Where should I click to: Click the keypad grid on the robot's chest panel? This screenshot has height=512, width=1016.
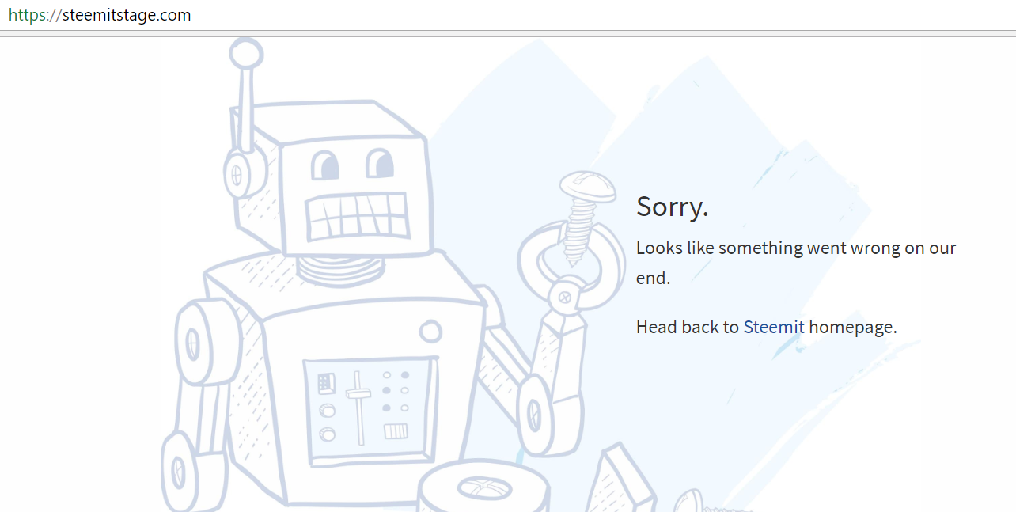pyautogui.click(x=326, y=384)
